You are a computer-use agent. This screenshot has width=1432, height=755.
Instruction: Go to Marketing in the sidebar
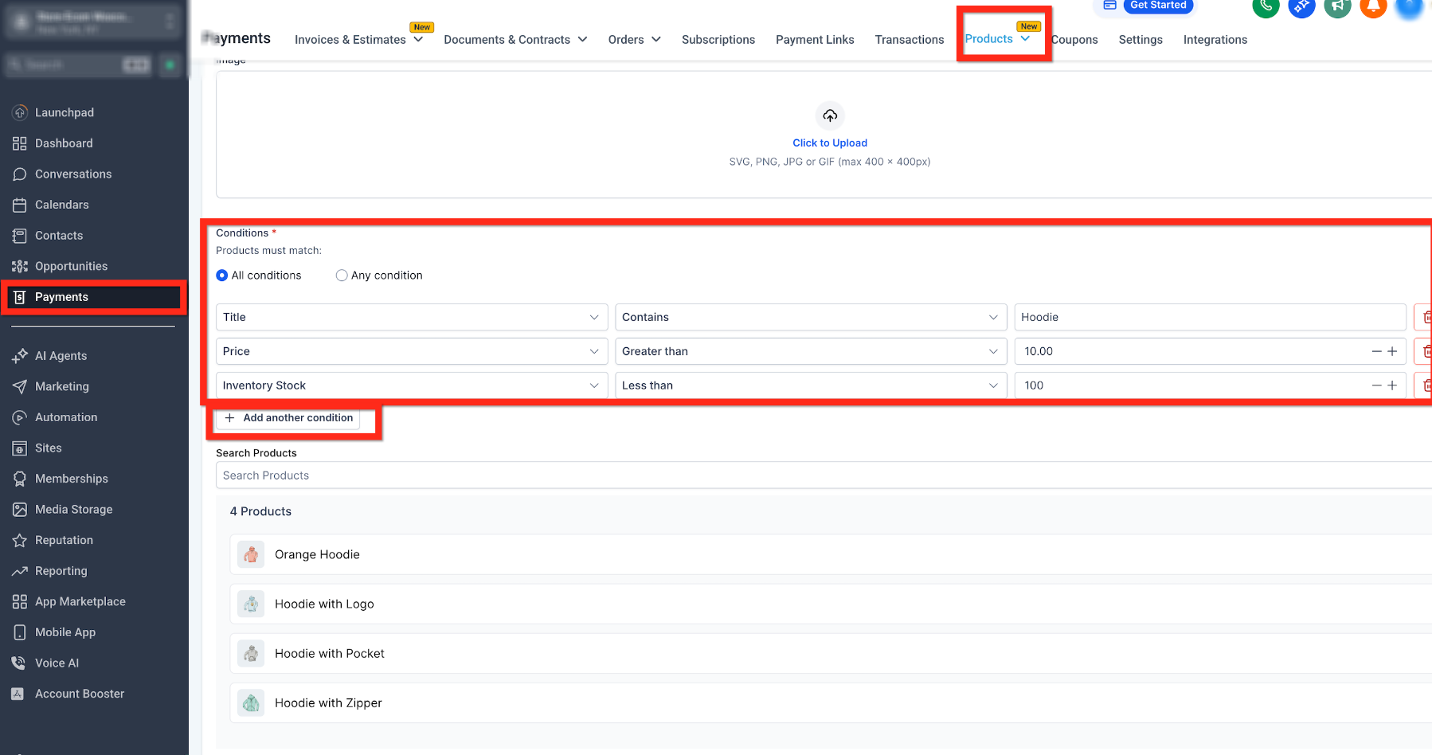61,386
